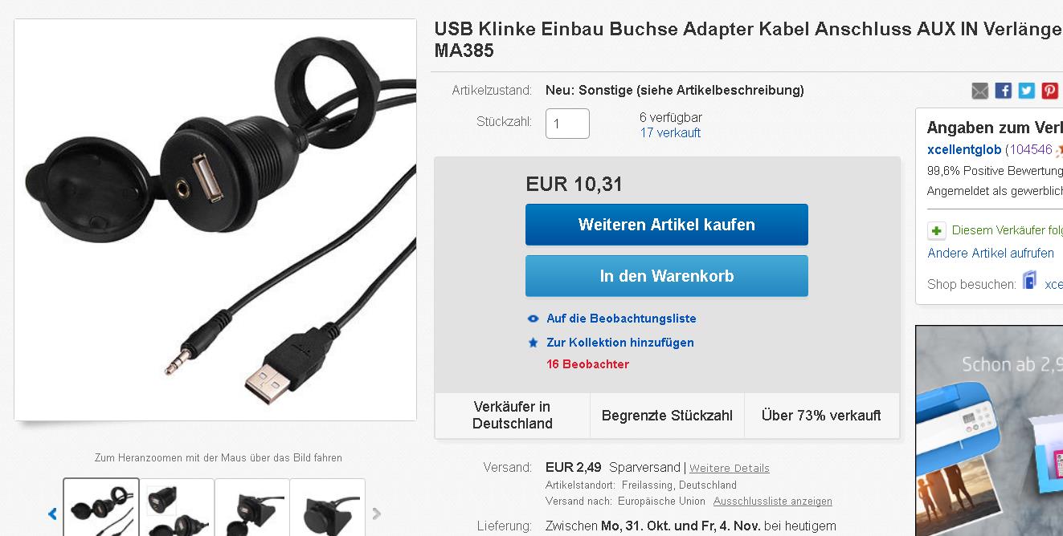The width and height of the screenshot is (1063, 536).
Task: Select the fourth product thumbnail
Action: click(x=328, y=508)
